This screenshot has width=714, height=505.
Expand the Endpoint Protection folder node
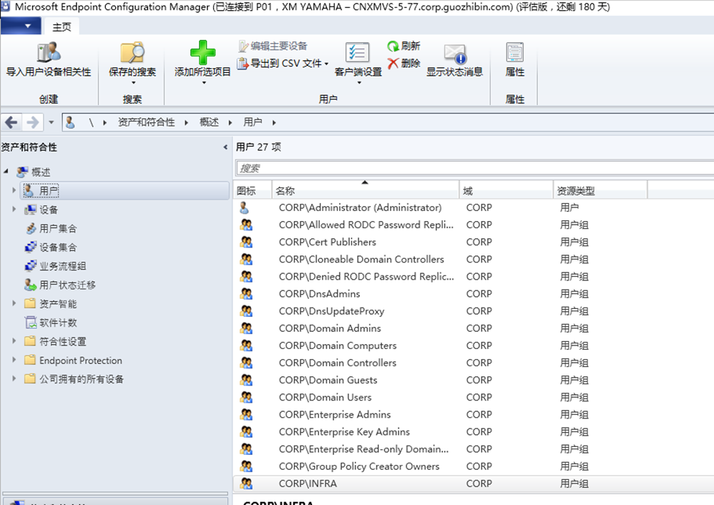click(x=14, y=360)
